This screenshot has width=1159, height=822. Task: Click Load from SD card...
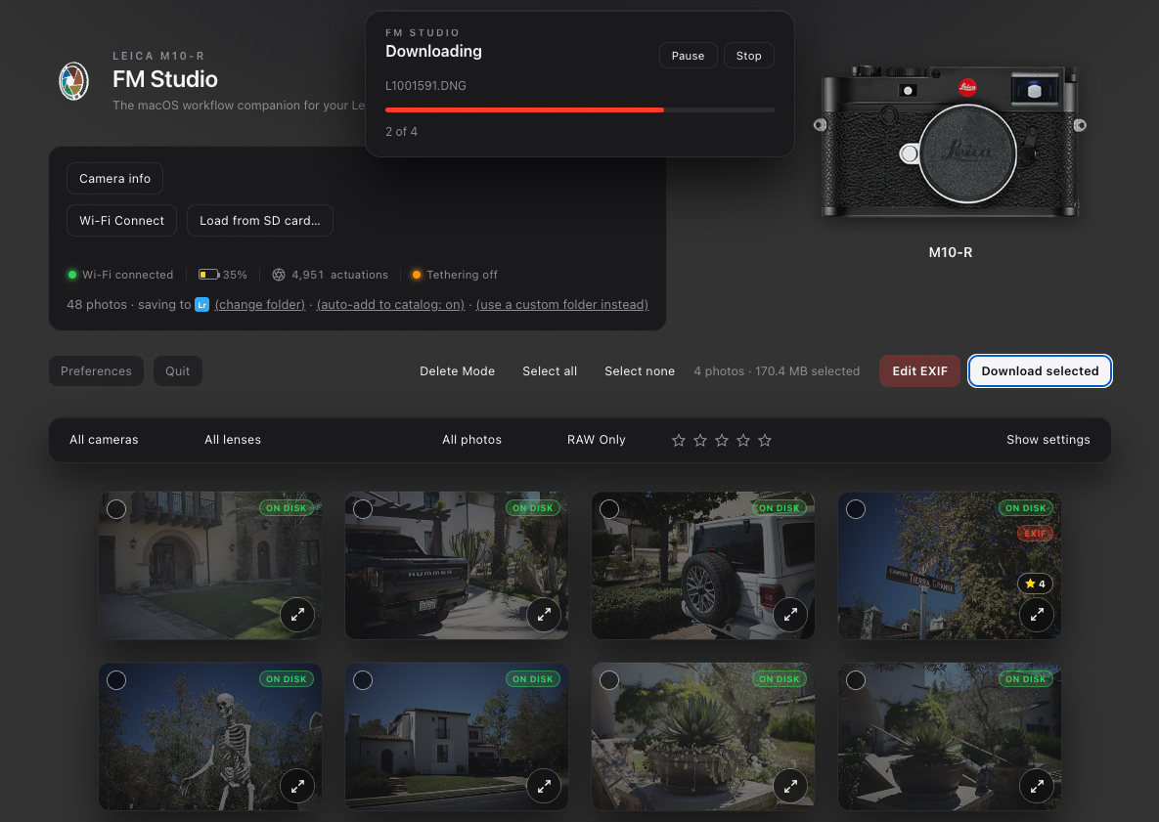tap(260, 220)
